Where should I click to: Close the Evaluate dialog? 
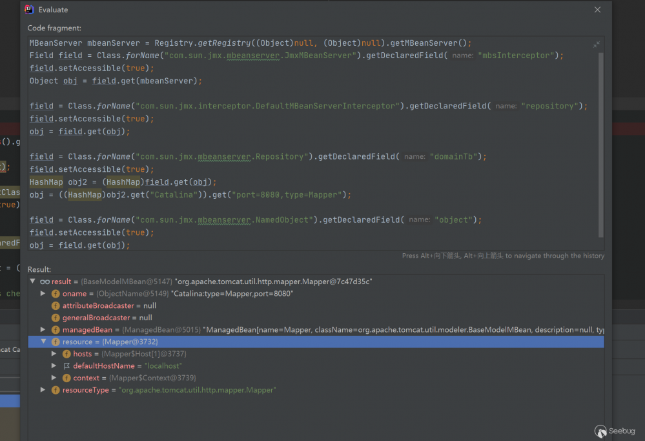[x=597, y=10]
